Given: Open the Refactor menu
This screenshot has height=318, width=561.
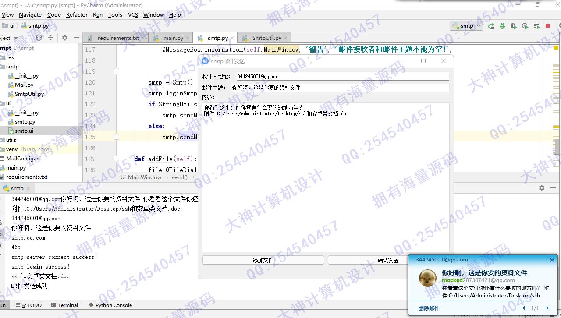Looking at the screenshot, I should (77, 14).
